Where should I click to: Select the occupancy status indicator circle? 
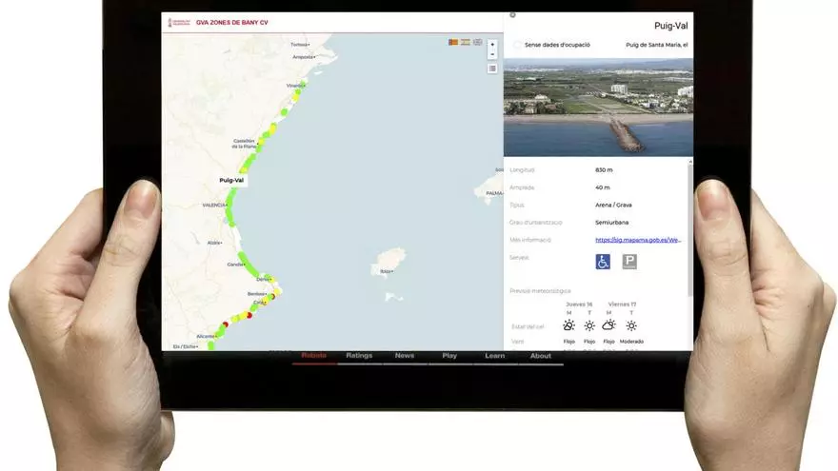pyautogui.click(x=517, y=45)
